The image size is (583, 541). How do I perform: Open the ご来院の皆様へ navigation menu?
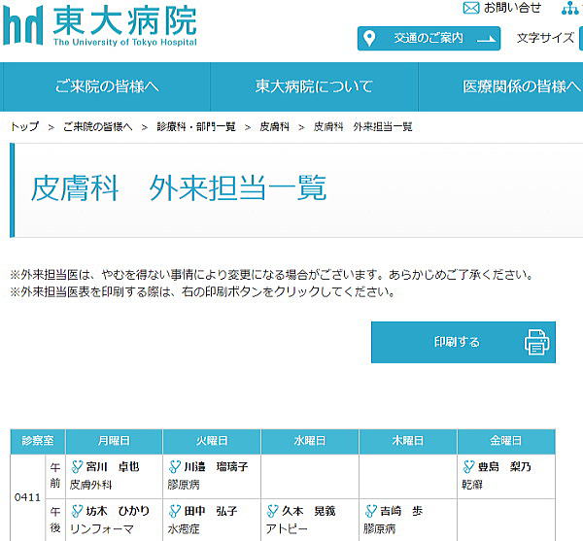[x=107, y=86]
